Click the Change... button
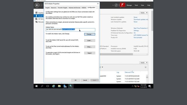This screenshot has width=187, height=105. [x=90, y=34]
